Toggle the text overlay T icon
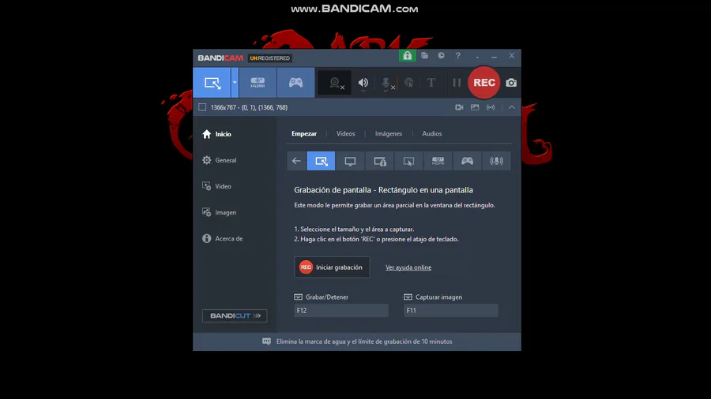711x399 pixels. [431, 83]
